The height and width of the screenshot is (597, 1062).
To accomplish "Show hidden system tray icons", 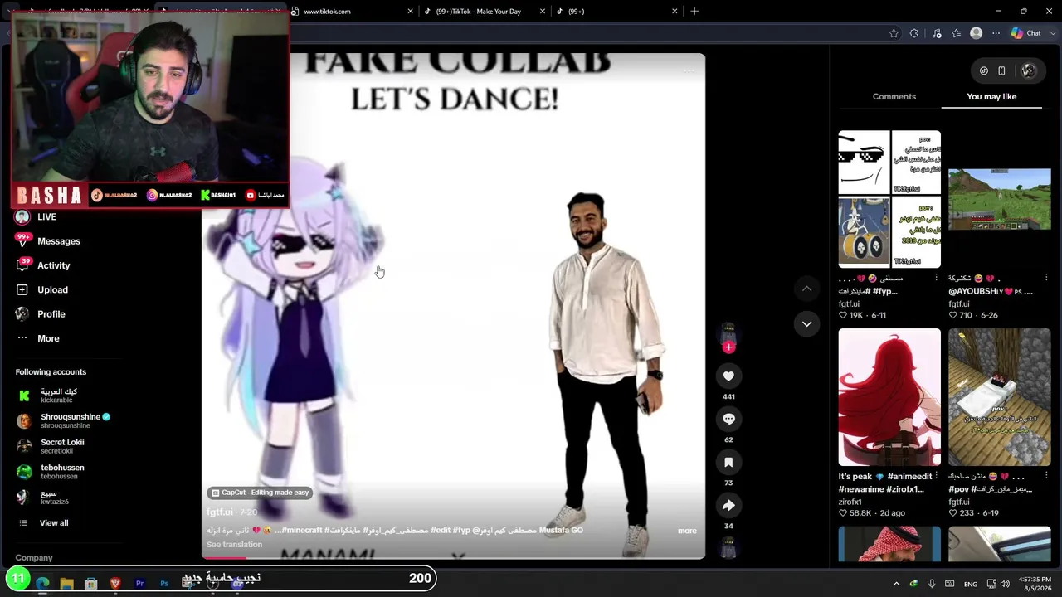I will point(896,584).
